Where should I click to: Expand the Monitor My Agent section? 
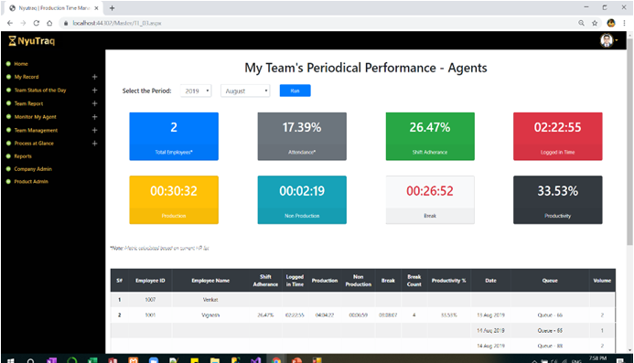point(94,117)
